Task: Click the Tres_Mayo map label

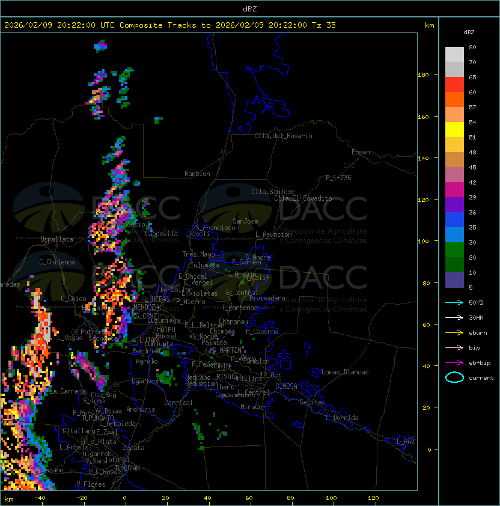Action: click(x=198, y=254)
